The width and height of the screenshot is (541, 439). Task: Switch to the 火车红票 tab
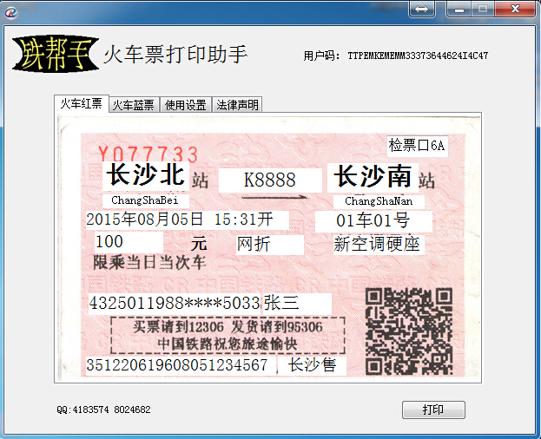click(82, 103)
